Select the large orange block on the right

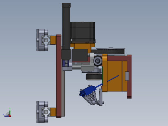pos(114,76)
